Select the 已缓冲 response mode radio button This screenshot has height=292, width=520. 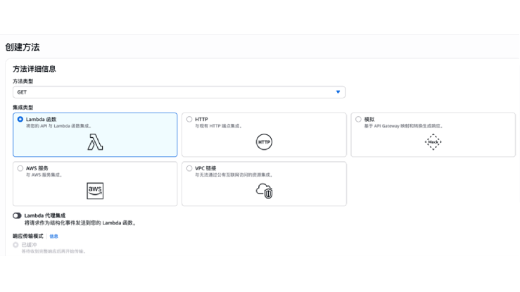tap(16, 244)
